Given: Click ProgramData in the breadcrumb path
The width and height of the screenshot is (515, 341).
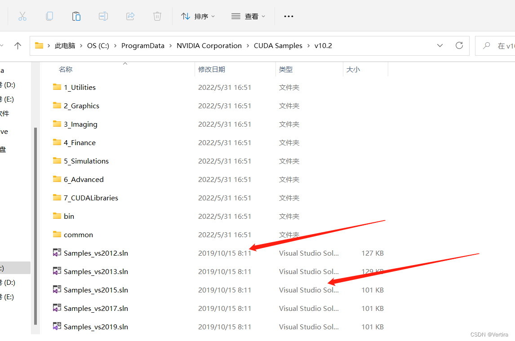Looking at the screenshot, I should (x=143, y=45).
